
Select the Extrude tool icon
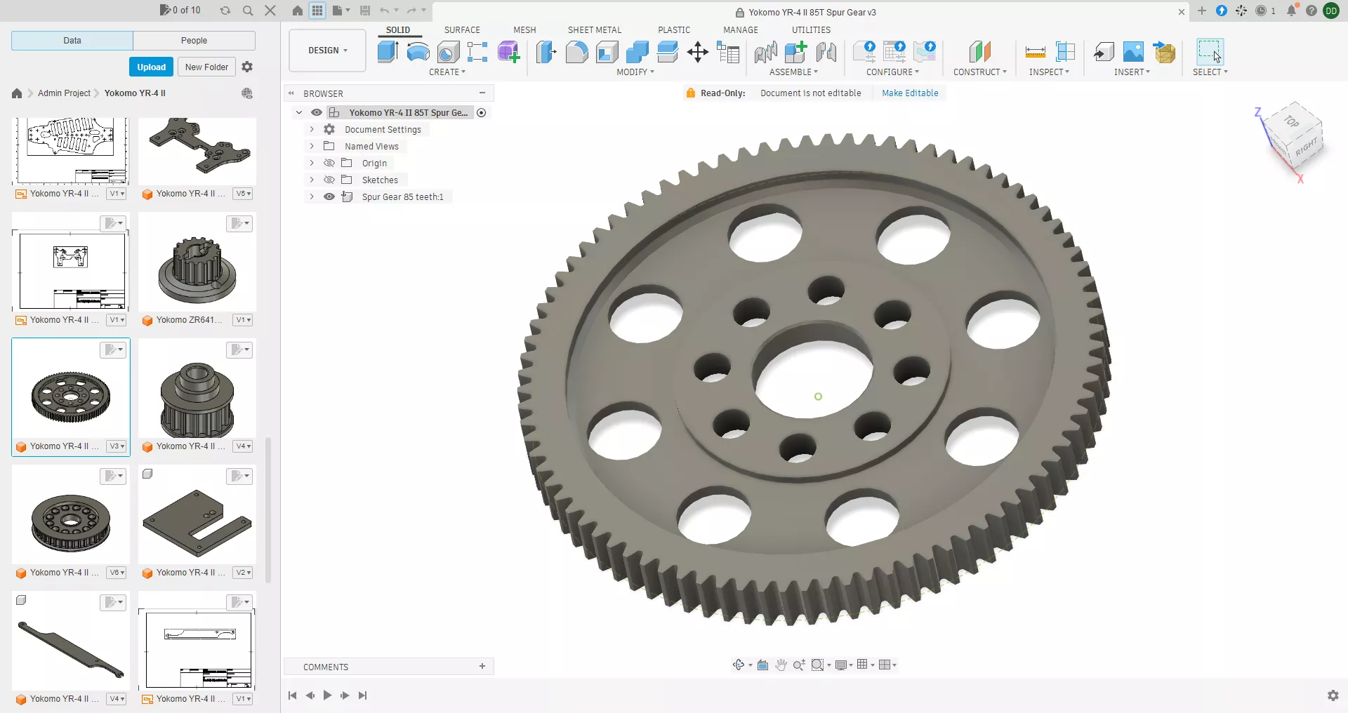pos(388,52)
